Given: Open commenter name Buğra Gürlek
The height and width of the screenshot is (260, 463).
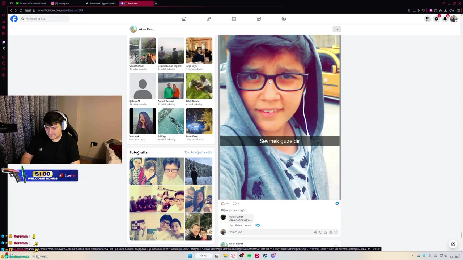Looking at the screenshot, I should pos(236,217).
